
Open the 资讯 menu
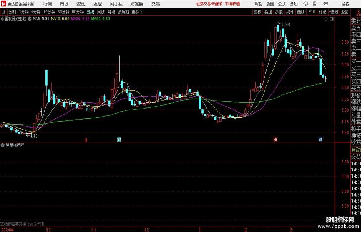81,4
